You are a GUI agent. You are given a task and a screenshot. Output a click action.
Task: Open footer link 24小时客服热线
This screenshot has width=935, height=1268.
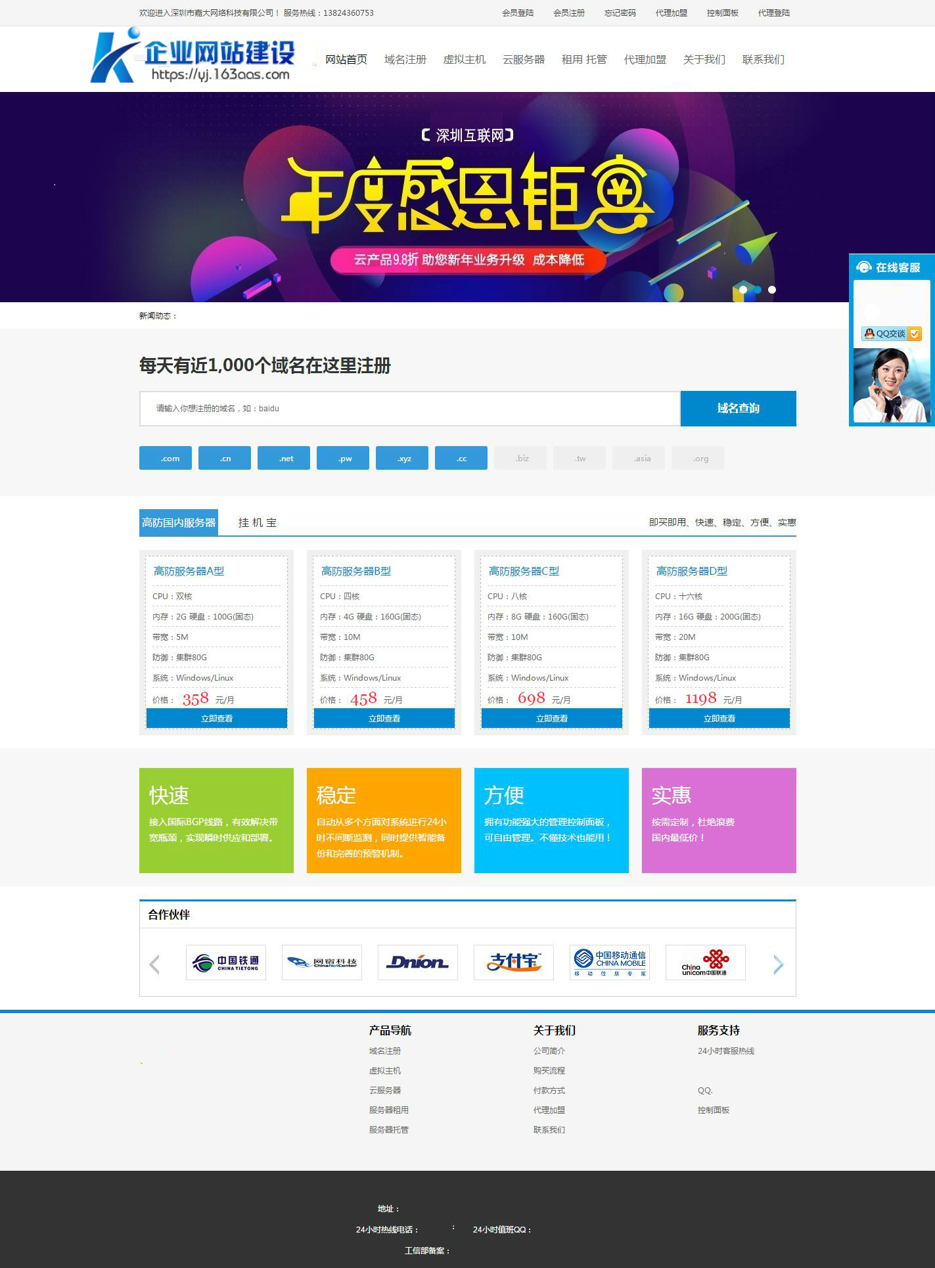pyautogui.click(x=726, y=1051)
